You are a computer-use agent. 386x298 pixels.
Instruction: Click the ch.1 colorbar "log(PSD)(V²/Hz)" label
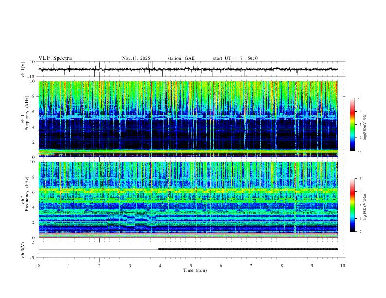(x=365, y=127)
